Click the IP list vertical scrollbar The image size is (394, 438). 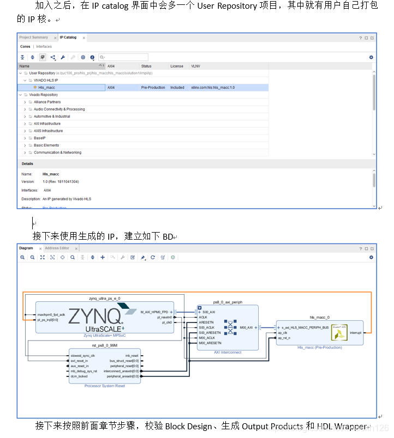[x=374, y=93]
